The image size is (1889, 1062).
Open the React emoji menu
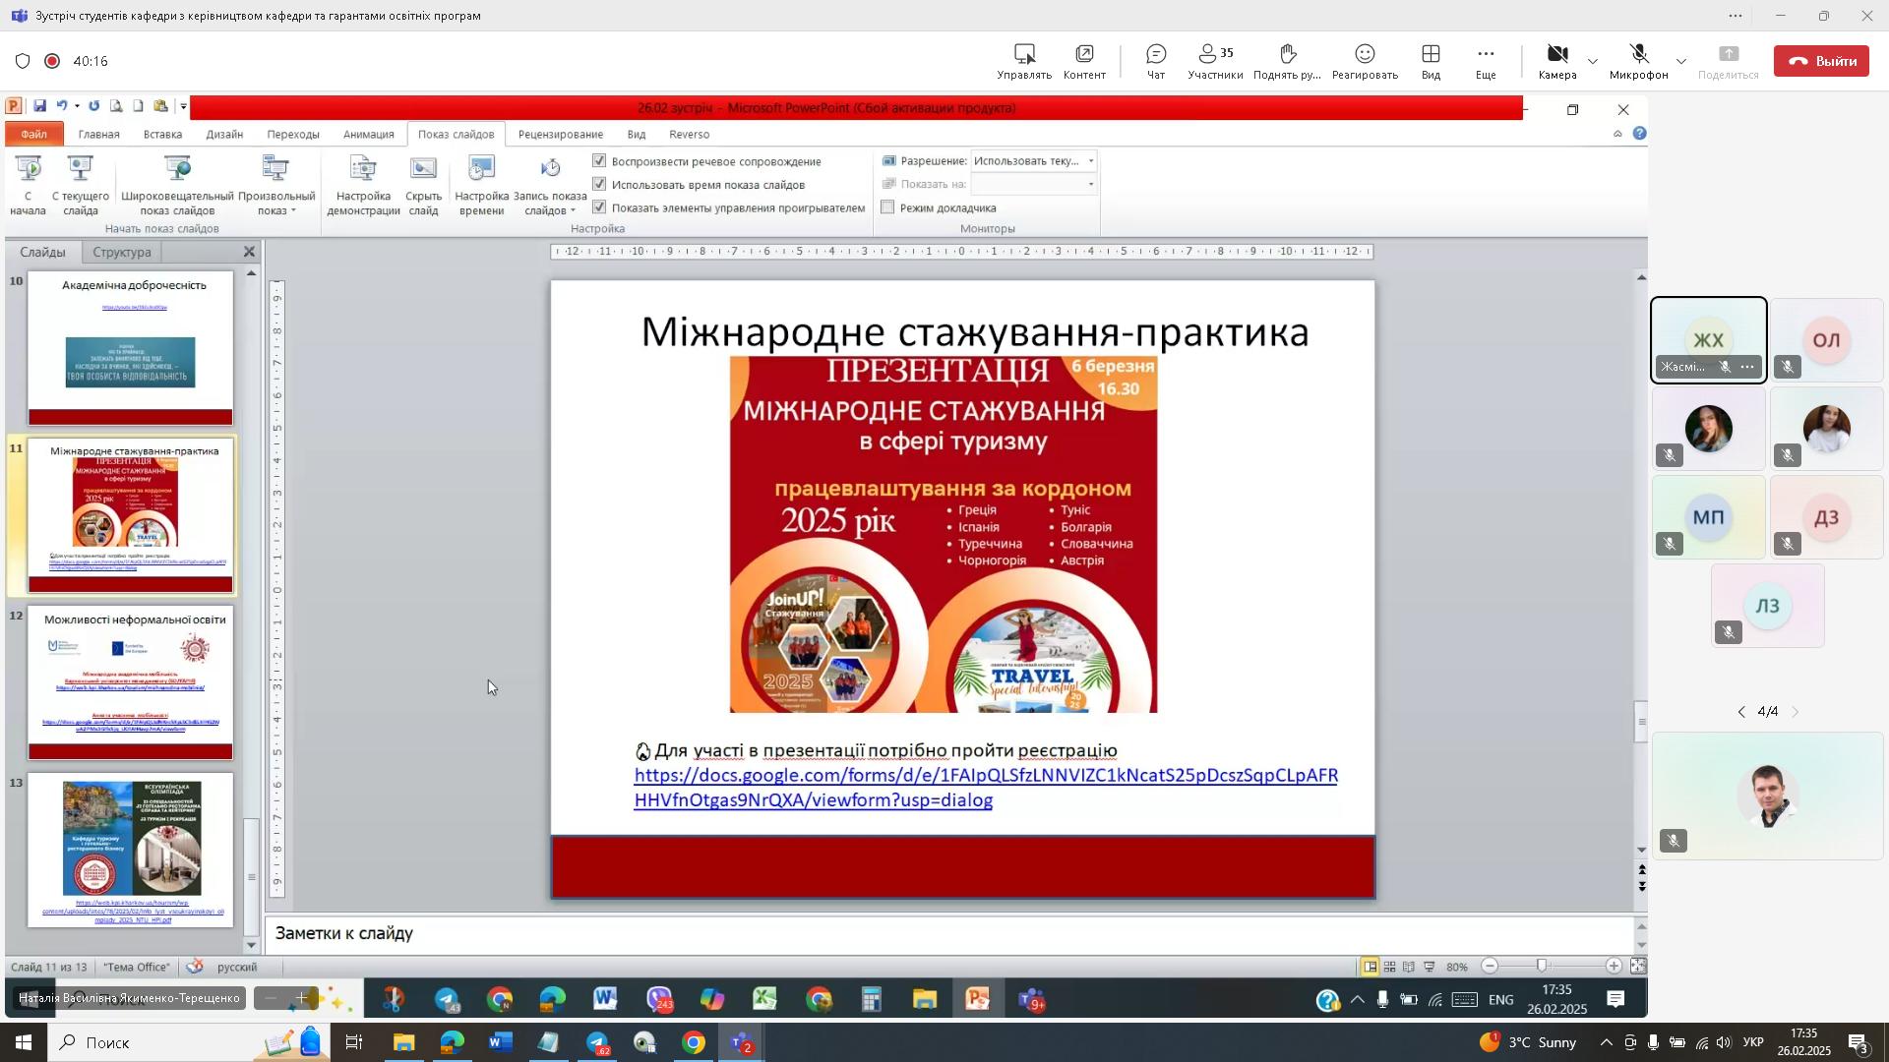1364,61
